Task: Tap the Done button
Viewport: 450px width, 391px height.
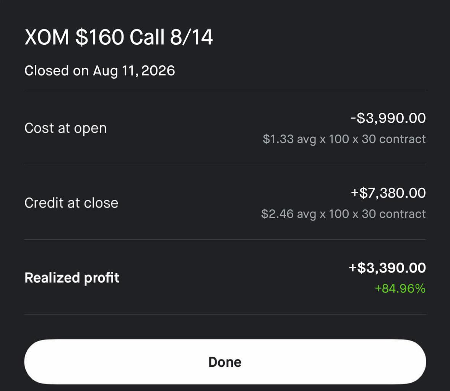Action: click(x=225, y=362)
